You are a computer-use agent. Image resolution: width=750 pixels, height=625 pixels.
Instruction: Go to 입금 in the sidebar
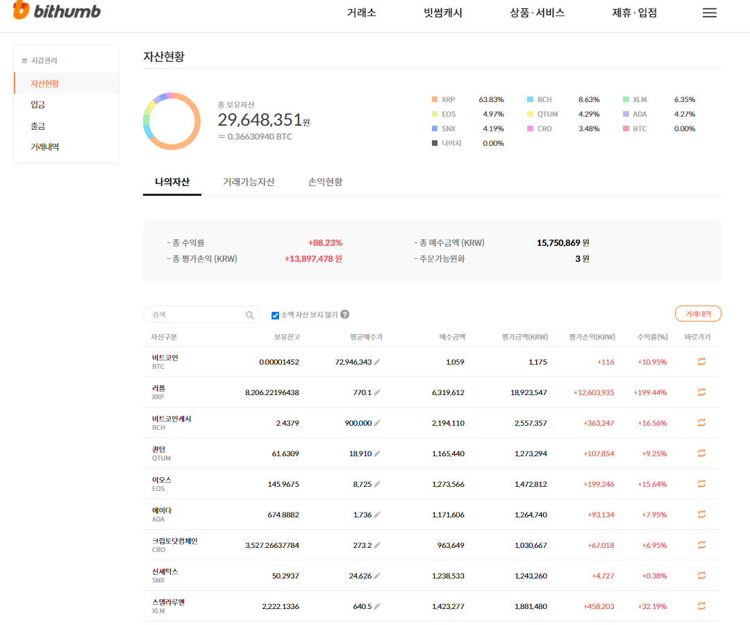click(37, 105)
